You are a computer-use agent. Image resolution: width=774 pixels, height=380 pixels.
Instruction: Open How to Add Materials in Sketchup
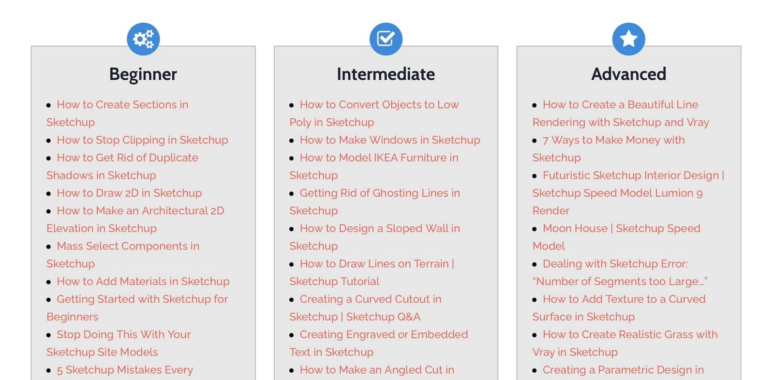tap(143, 281)
